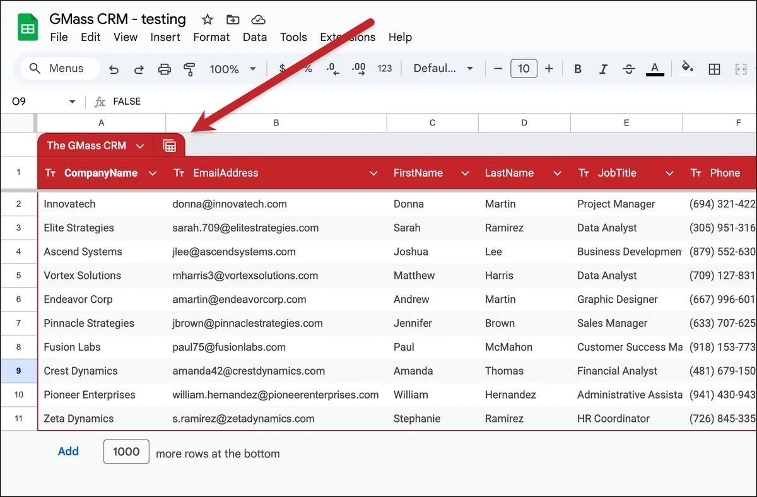The height and width of the screenshot is (497, 757).
Task: Open the CompanyName column dropdown
Action: point(153,173)
